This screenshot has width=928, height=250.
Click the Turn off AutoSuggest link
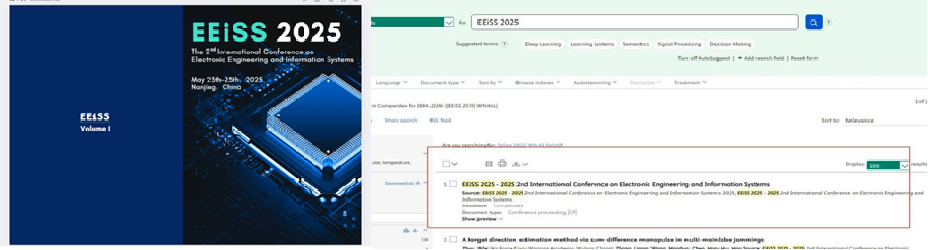click(x=704, y=58)
